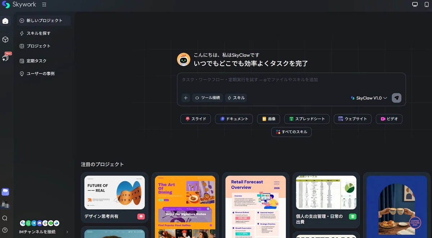Select the home icon in left rail
This screenshot has width=432, height=238.
point(5,21)
